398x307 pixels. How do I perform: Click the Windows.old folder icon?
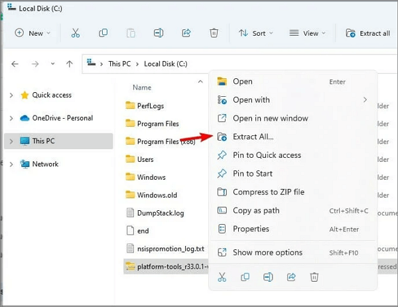pyautogui.click(x=130, y=194)
